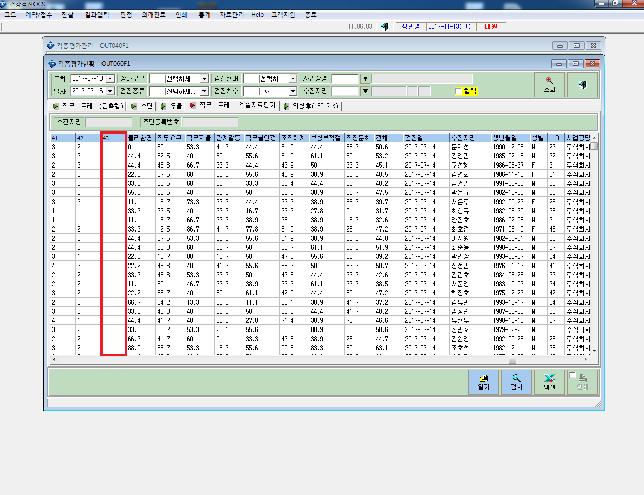Click the 인쇄 printer button
This screenshot has height=495, width=644.
[583, 382]
